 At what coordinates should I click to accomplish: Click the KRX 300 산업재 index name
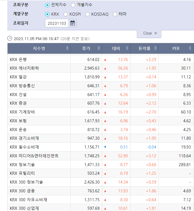click(24, 208)
